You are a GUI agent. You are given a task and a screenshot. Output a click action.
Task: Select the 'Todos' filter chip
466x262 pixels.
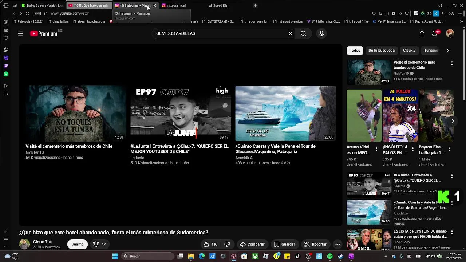tap(355, 51)
